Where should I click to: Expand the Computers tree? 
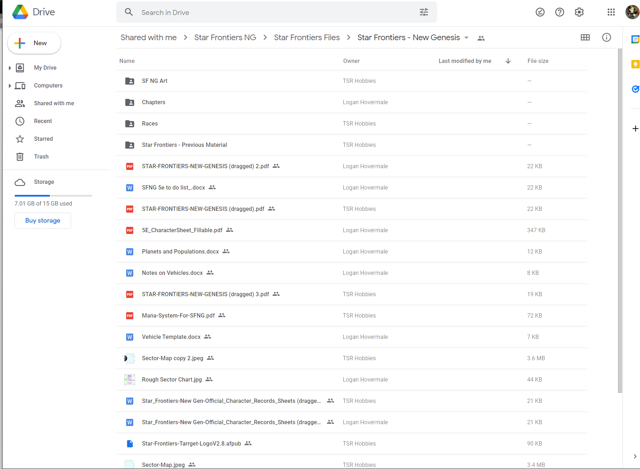click(x=10, y=86)
